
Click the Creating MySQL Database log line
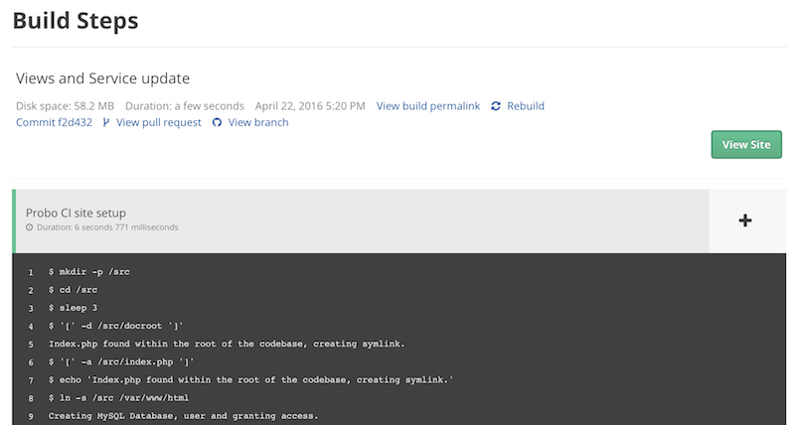pos(184,415)
